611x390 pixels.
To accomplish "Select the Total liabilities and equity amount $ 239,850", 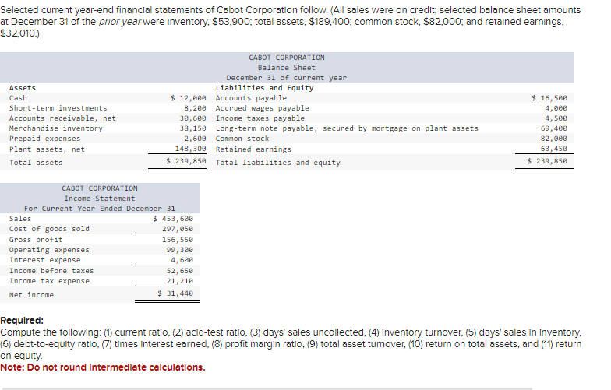I will click(547, 161).
